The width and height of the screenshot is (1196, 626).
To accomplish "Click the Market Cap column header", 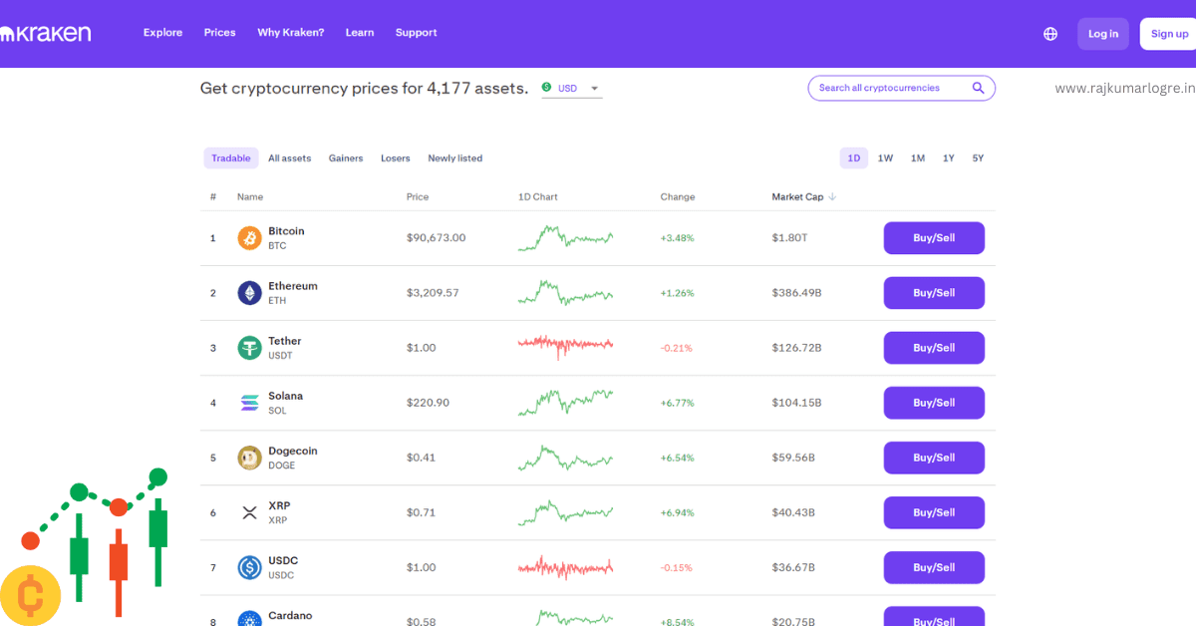I will (797, 197).
